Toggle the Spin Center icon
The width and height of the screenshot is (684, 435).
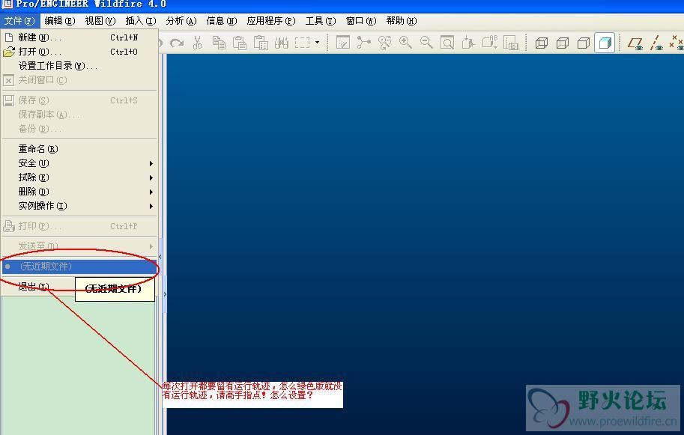tap(363, 43)
